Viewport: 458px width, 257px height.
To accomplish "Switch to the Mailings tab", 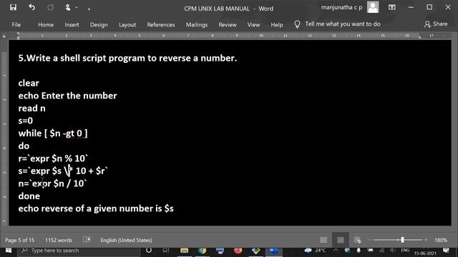I will point(197,25).
